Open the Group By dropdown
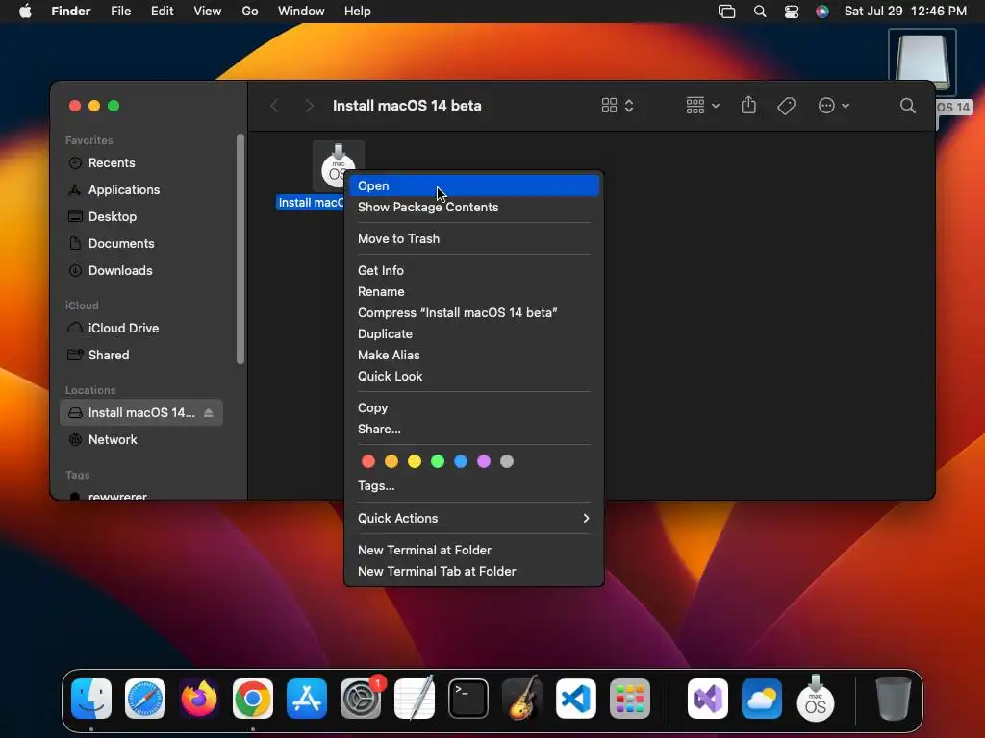Screen dimensions: 985x738 (702, 106)
